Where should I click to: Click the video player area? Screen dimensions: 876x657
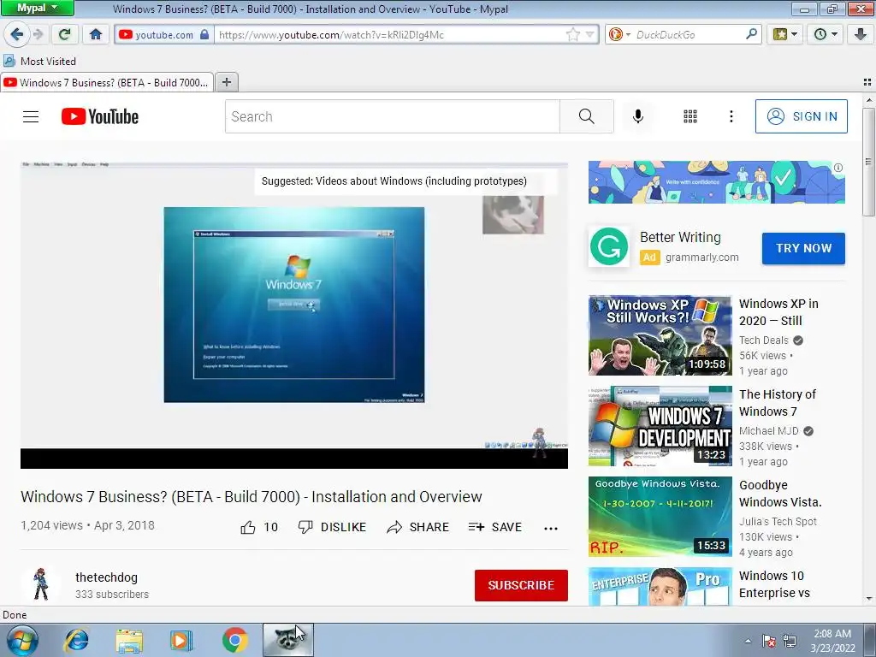pyautogui.click(x=294, y=315)
